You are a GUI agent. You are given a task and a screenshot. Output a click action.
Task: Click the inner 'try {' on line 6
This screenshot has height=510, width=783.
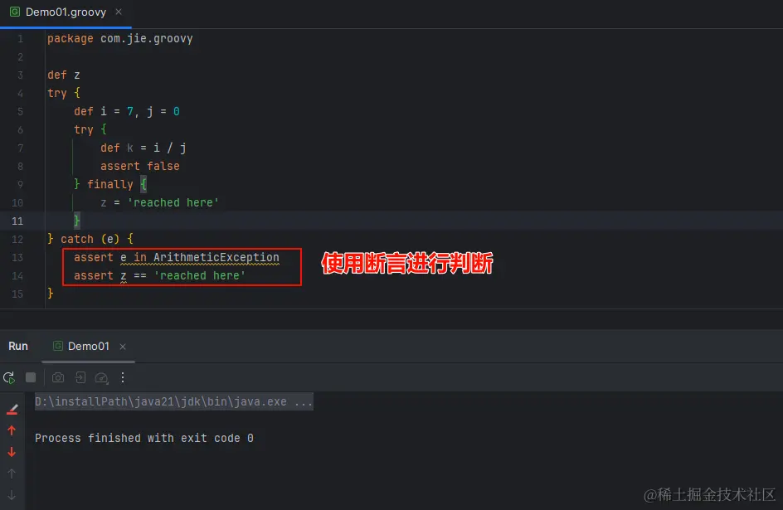point(90,129)
